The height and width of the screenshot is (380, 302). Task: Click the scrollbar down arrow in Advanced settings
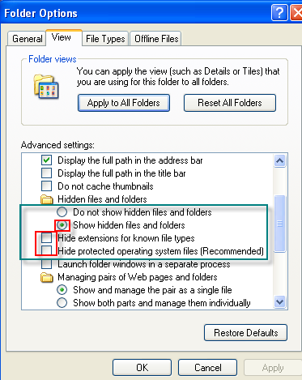click(280, 301)
